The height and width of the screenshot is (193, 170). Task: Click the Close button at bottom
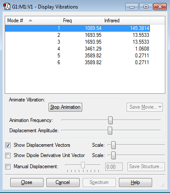27,182
